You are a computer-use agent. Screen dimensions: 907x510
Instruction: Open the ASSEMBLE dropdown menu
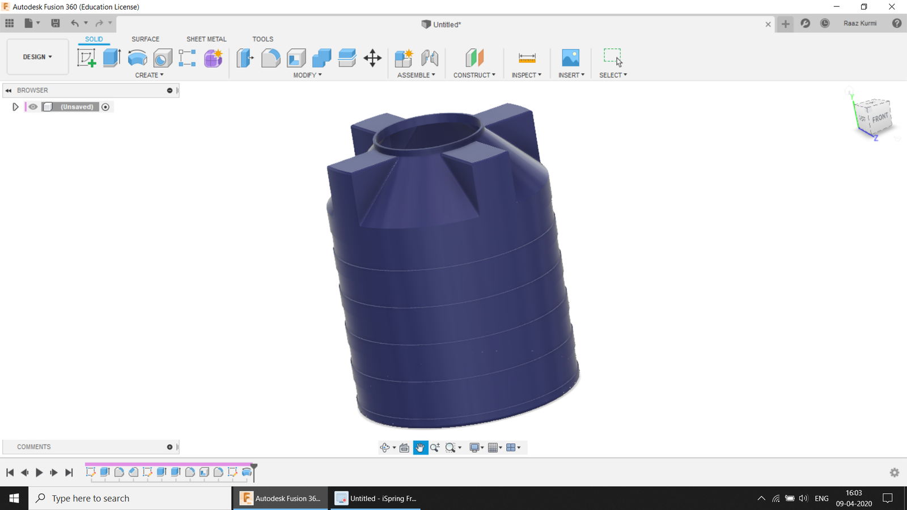click(x=416, y=75)
